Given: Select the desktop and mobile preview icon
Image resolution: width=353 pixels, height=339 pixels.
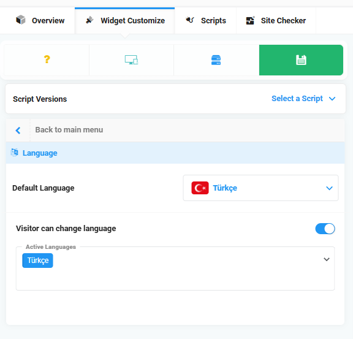Looking at the screenshot, I should point(131,60).
